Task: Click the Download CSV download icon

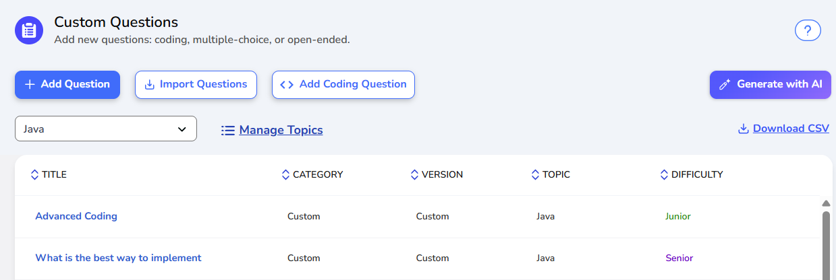Action: [744, 129]
